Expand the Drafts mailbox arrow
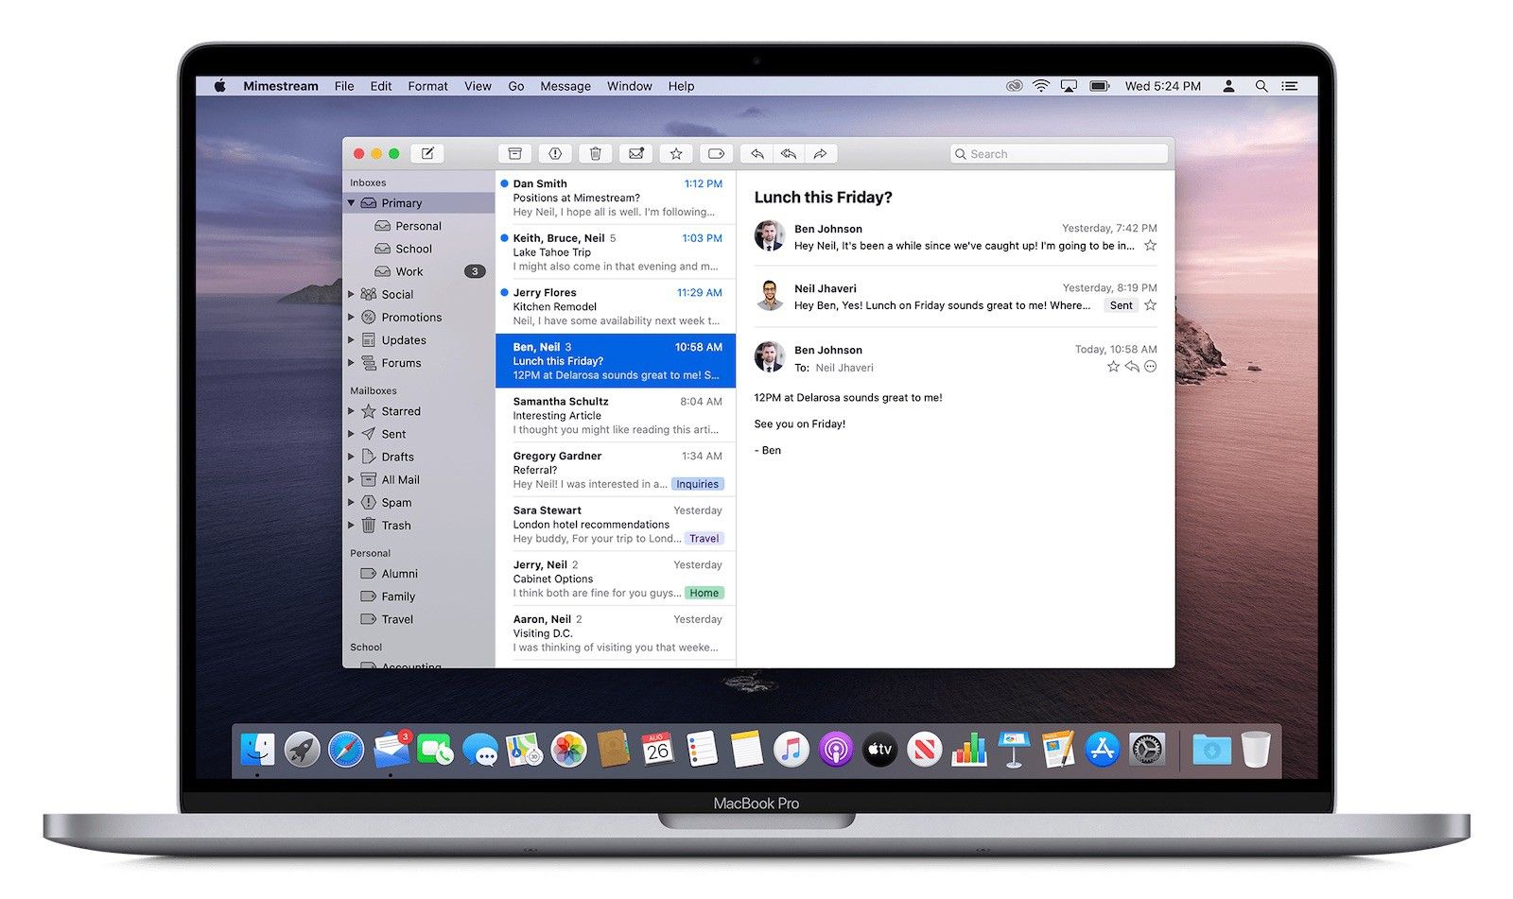This screenshot has height=899, width=1513. coord(352,457)
